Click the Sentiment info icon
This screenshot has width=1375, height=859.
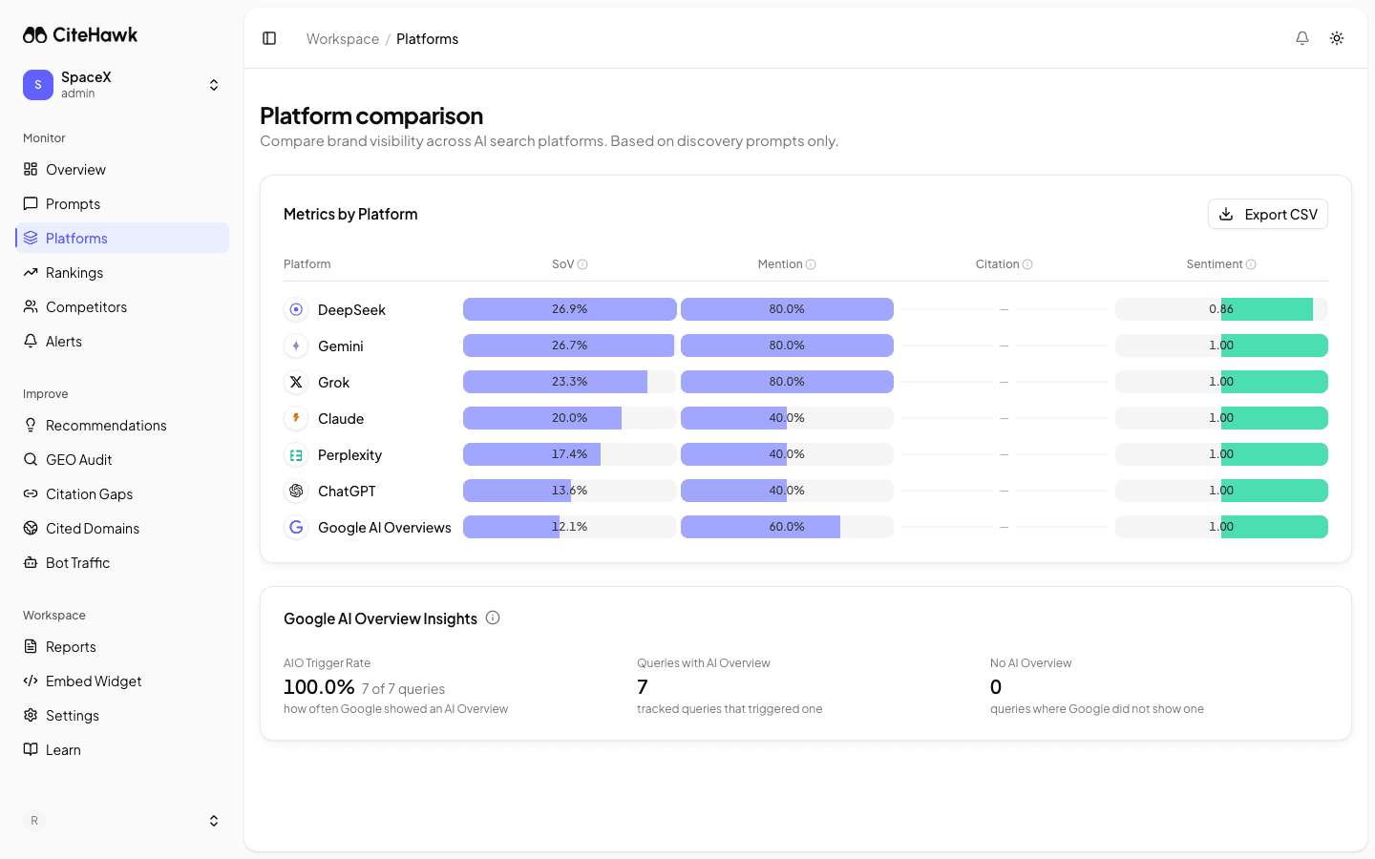coord(1251,264)
